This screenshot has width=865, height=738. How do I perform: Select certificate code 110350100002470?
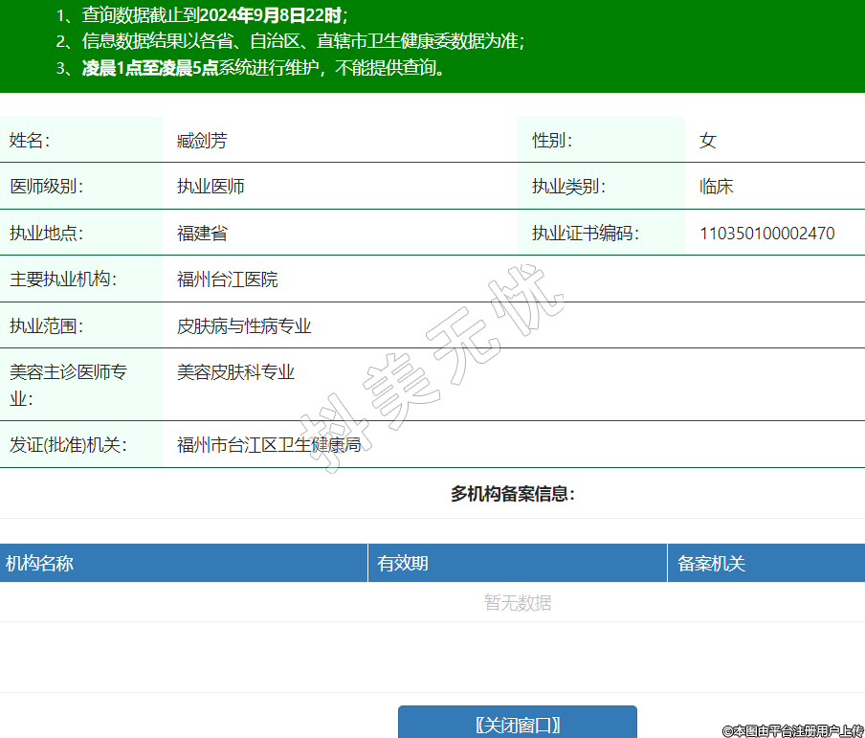coord(766,234)
